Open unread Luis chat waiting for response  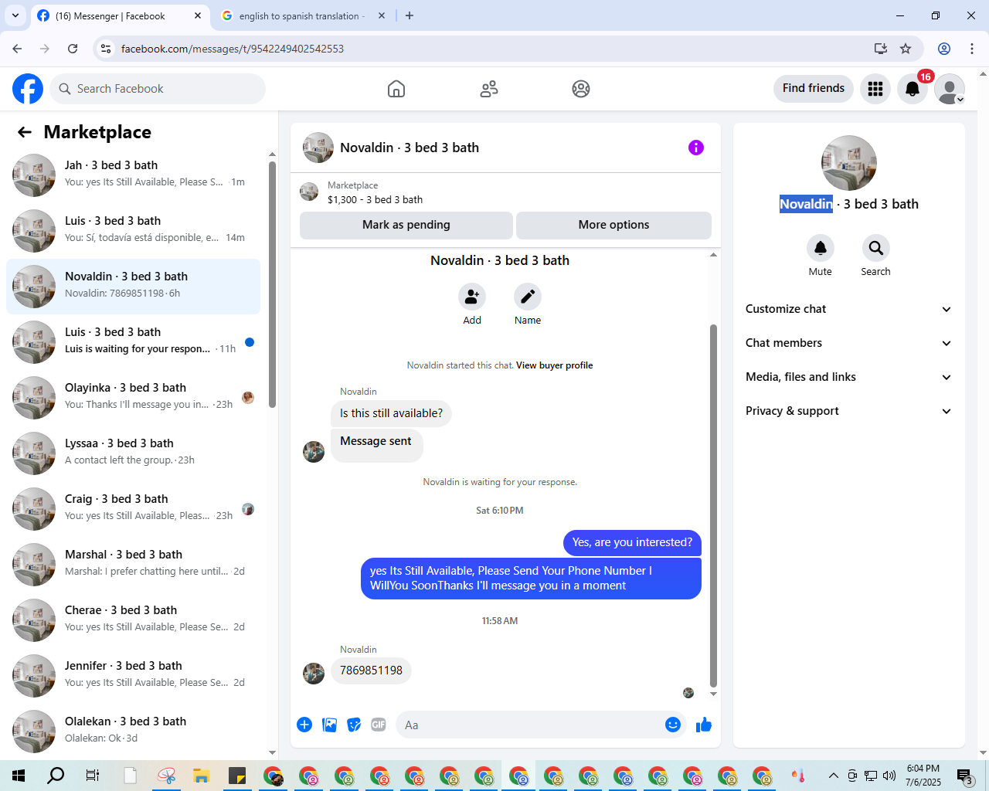point(133,342)
